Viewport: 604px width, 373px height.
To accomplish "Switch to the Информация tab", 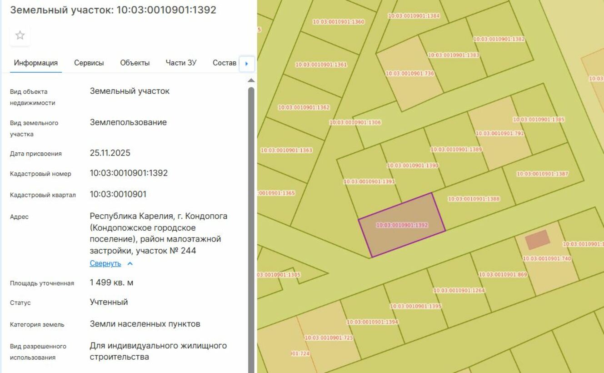I will [x=35, y=63].
